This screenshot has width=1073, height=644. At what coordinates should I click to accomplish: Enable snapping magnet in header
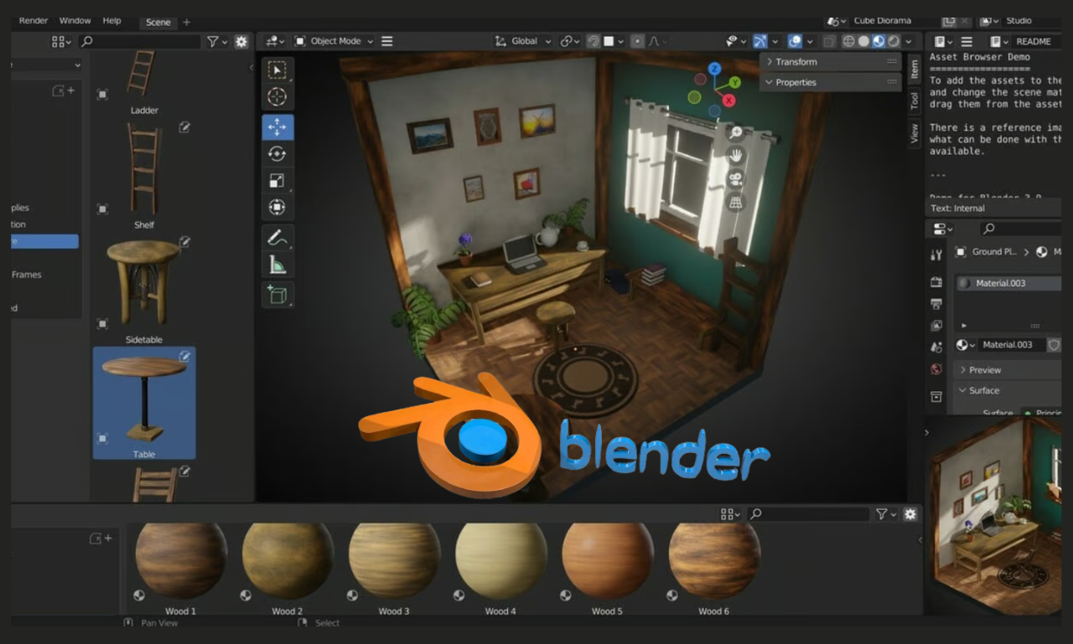594,41
